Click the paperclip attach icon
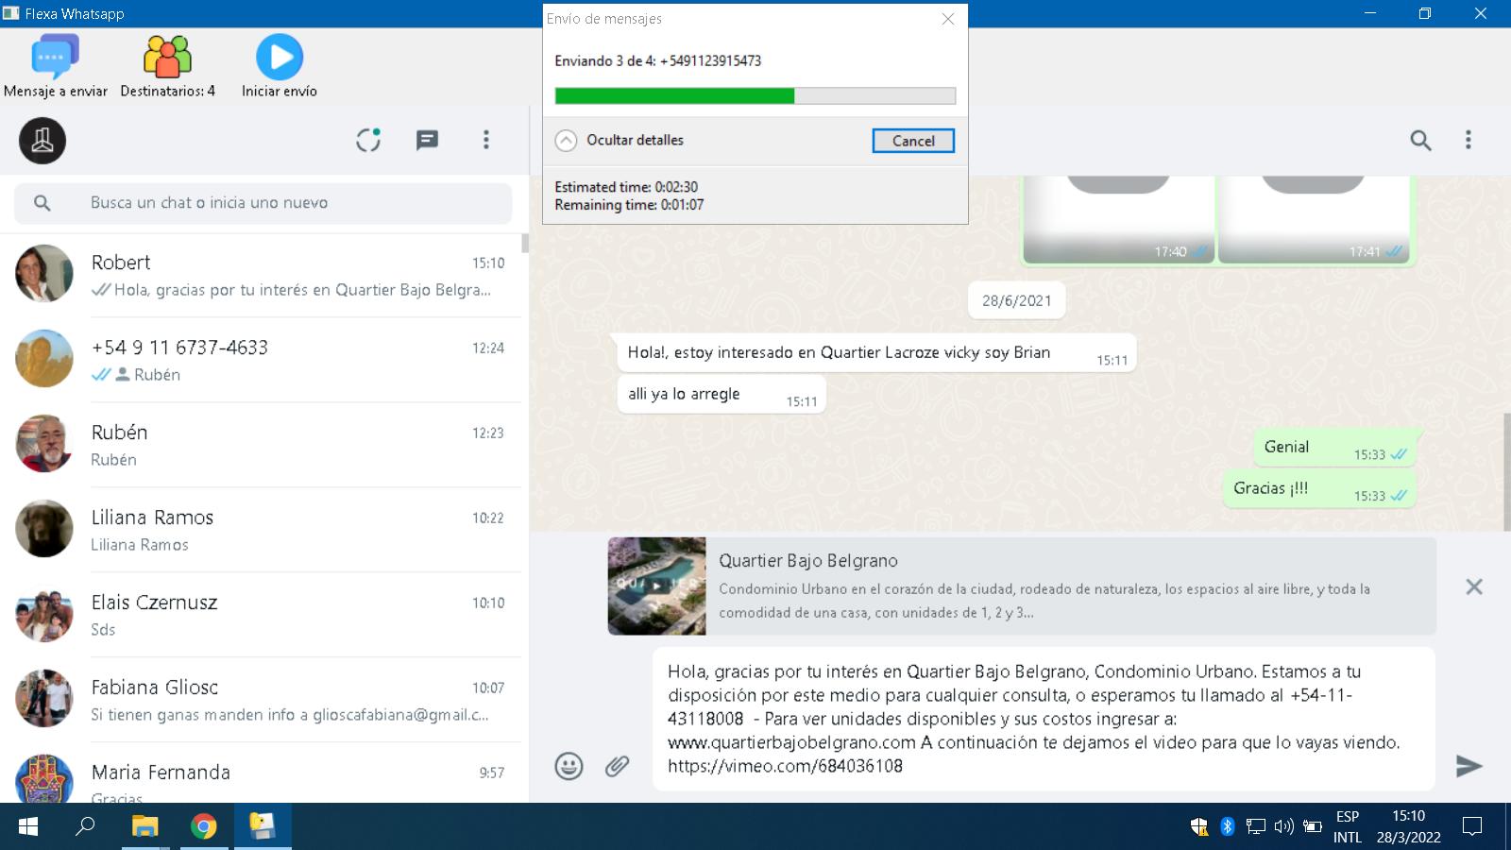Screen dimensions: 1511x850 click(617, 766)
